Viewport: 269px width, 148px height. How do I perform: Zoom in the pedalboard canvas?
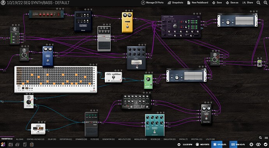point(265,3)
